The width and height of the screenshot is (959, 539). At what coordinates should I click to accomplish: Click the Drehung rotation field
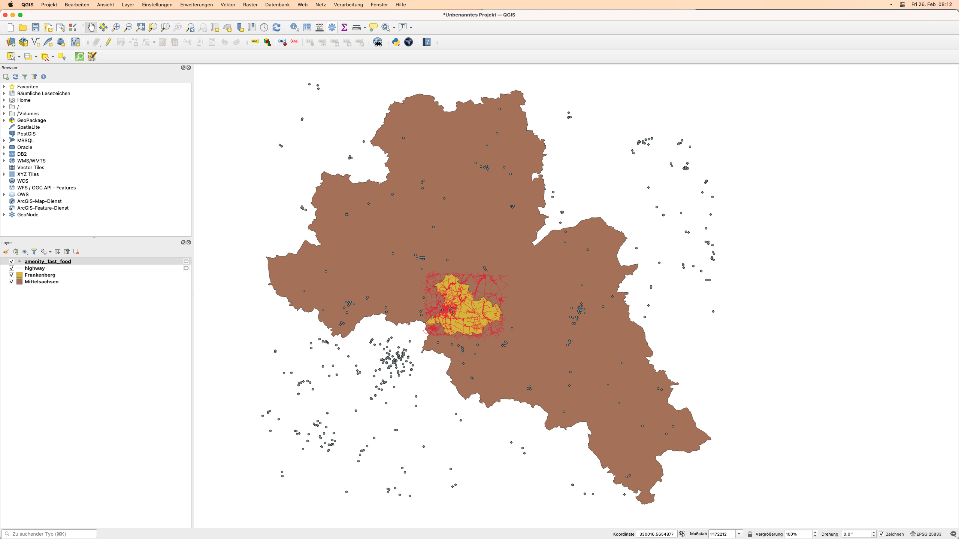(x=856, y=534)
